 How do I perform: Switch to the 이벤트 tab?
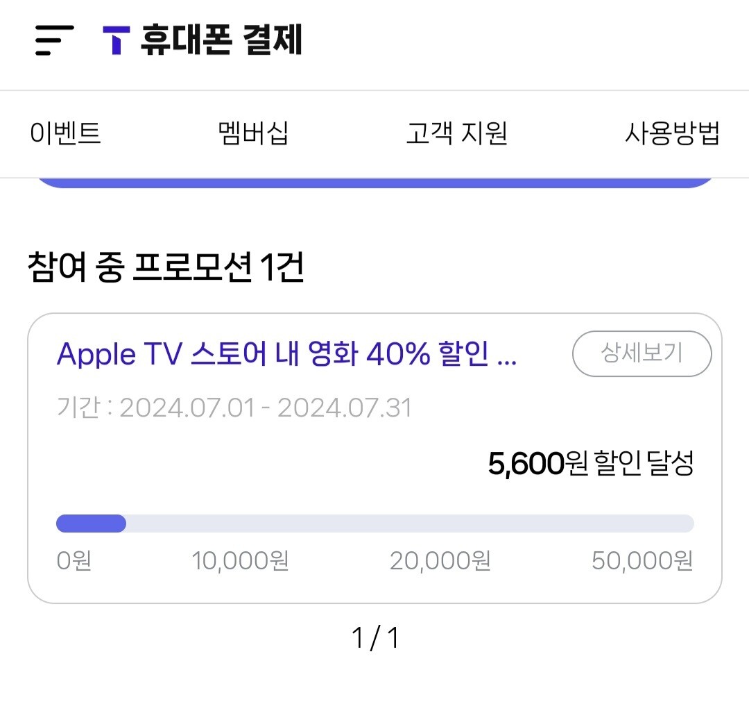pos(66,133)
